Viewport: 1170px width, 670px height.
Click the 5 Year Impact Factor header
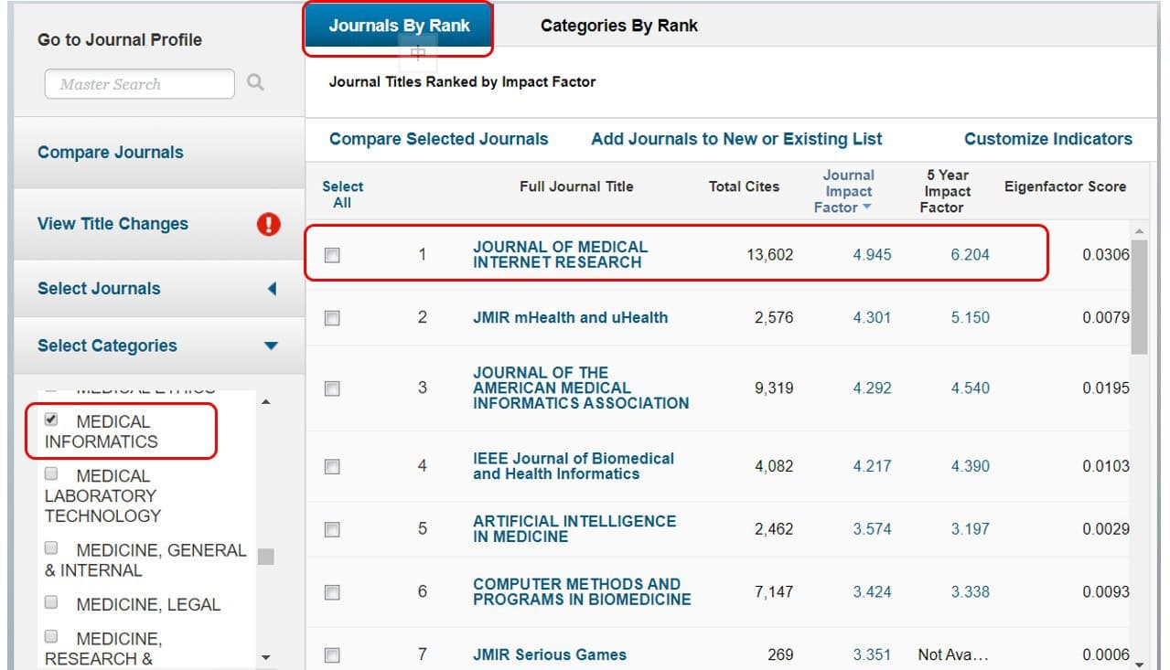pyautogui.click(x=947, y=191)
